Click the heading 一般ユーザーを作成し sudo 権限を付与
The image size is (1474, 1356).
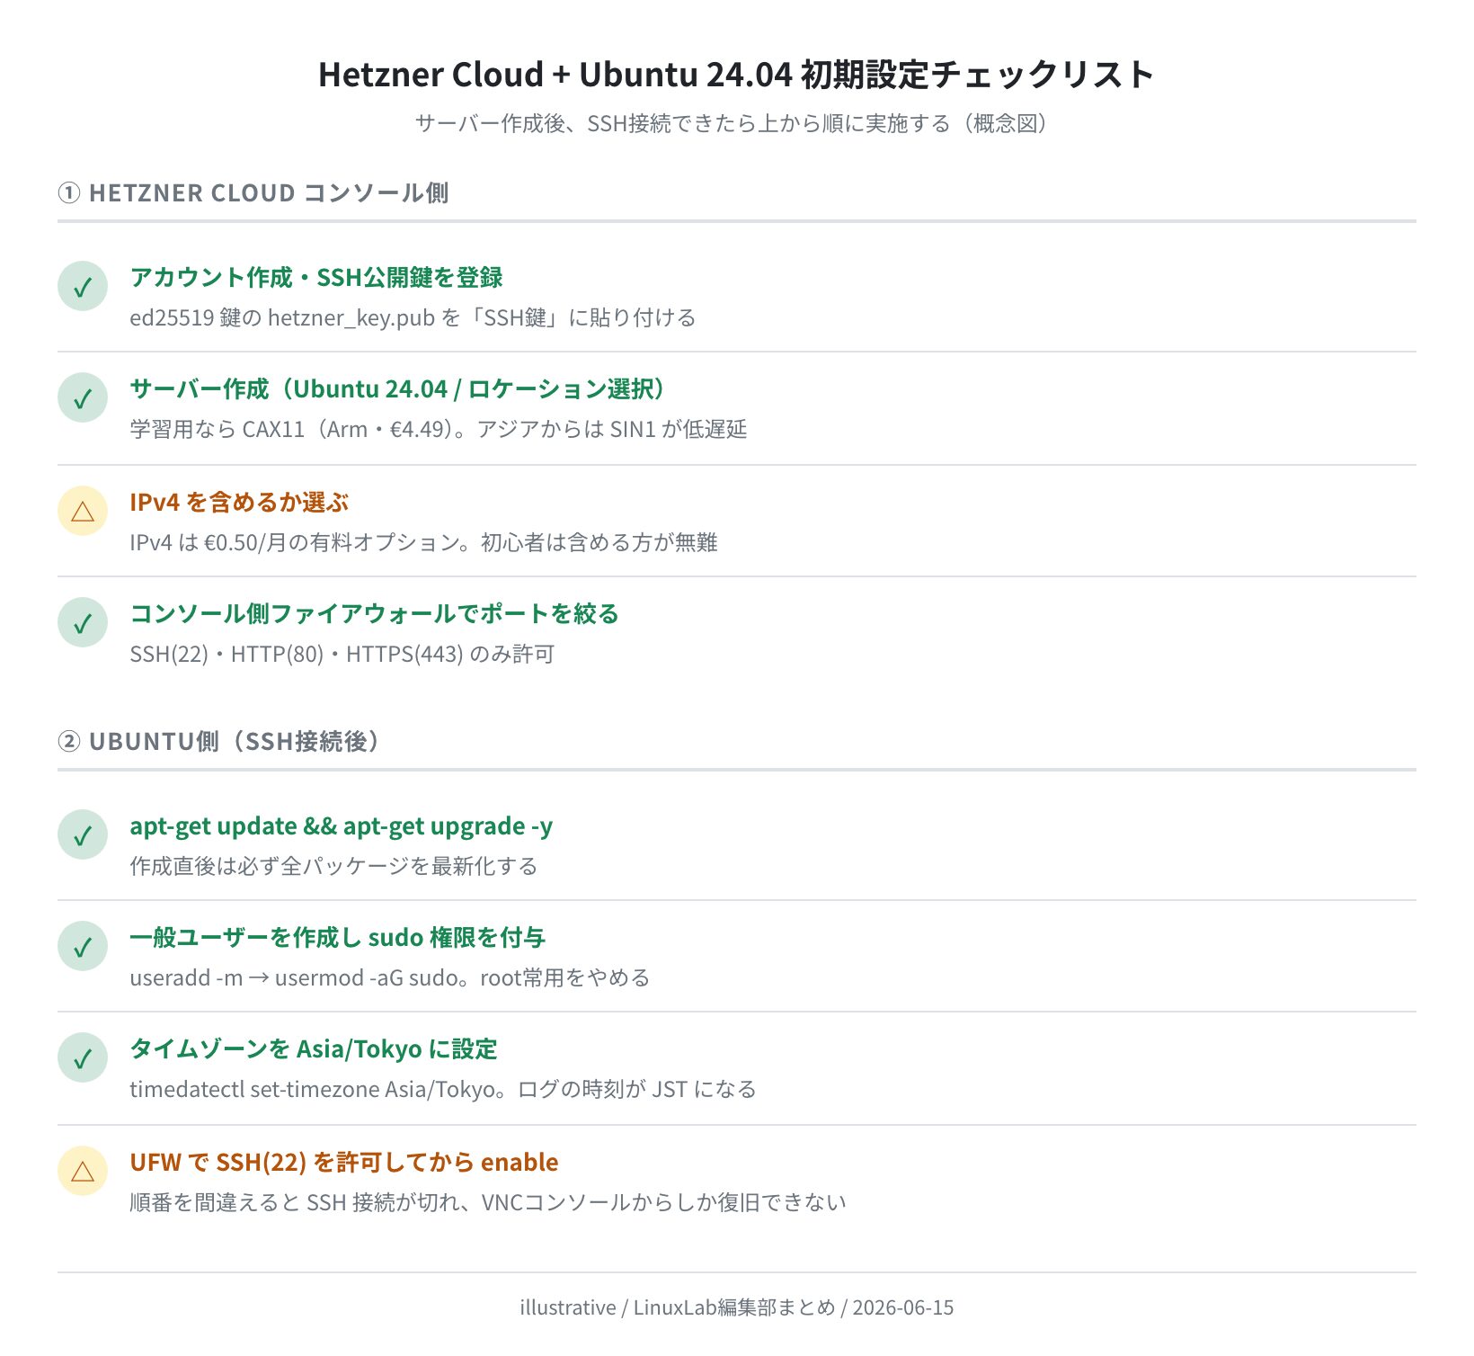click(x=338, y=937)
